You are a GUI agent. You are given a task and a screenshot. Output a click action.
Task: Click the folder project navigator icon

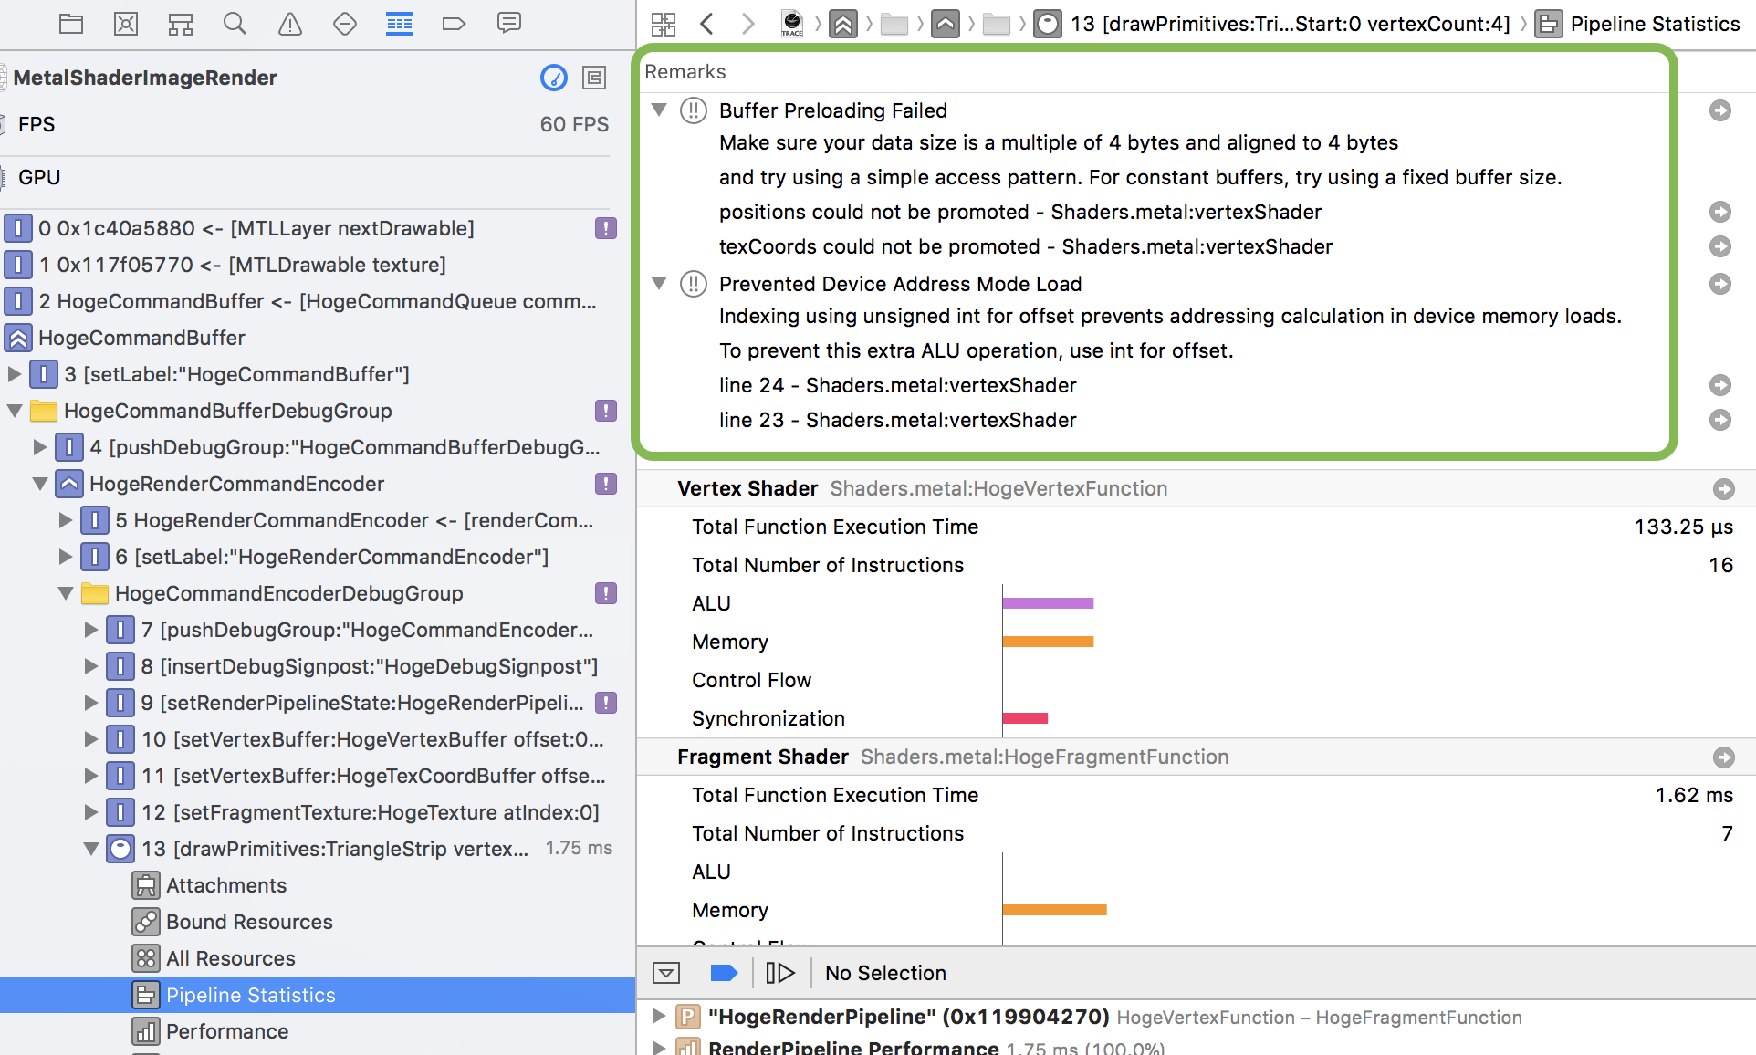71,24
